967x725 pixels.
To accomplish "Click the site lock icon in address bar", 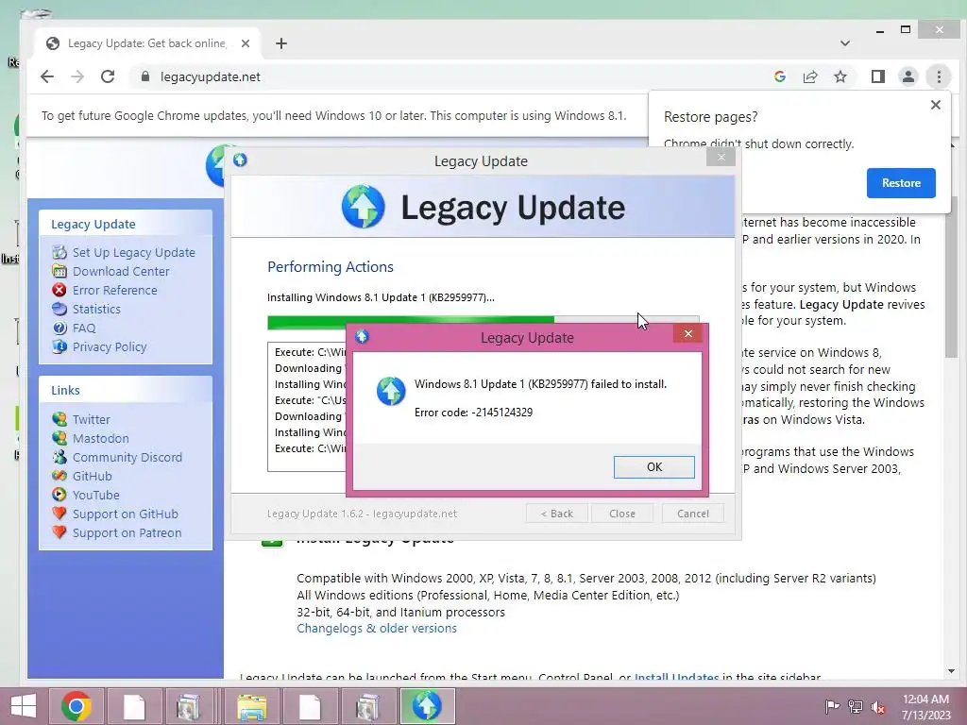I will click(144, 76).
